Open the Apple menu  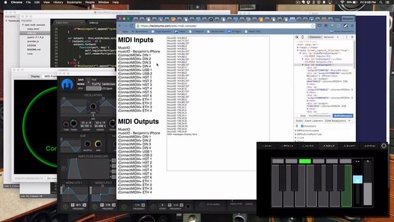coord(6,2)
